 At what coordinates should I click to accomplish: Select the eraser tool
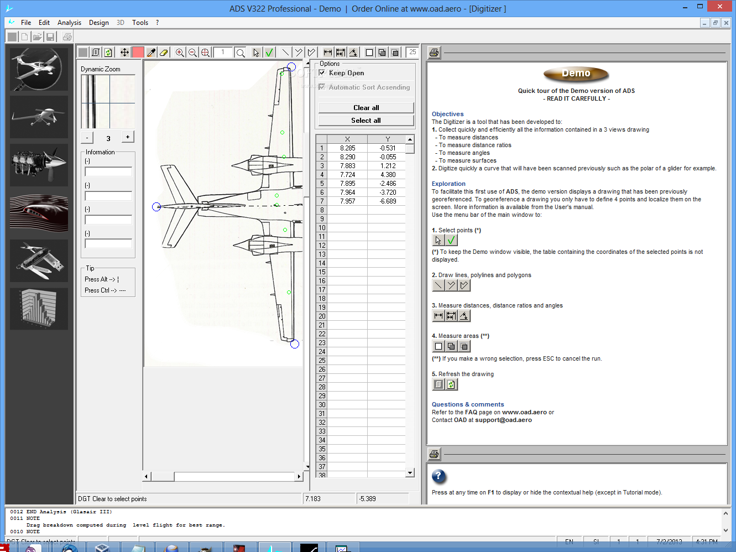164,53
